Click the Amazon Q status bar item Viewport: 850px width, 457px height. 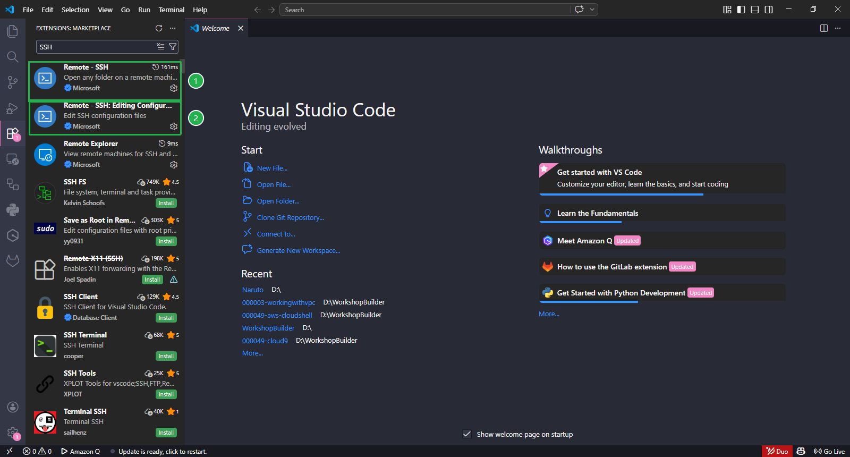pos(81,451)
